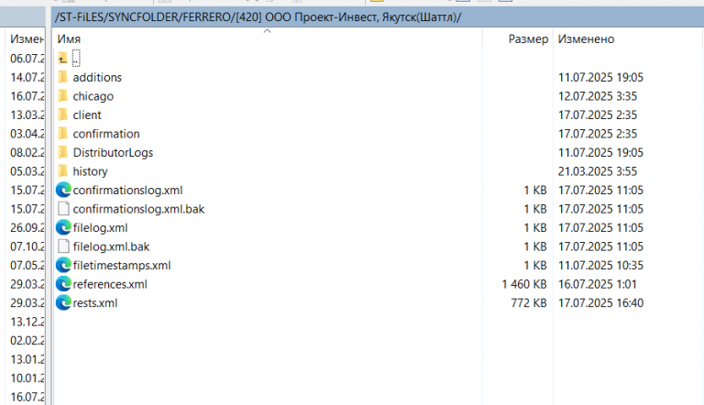704x405 pixels.
Task: Click date 21.03.2025 3:55 of history
Action: 598,171
